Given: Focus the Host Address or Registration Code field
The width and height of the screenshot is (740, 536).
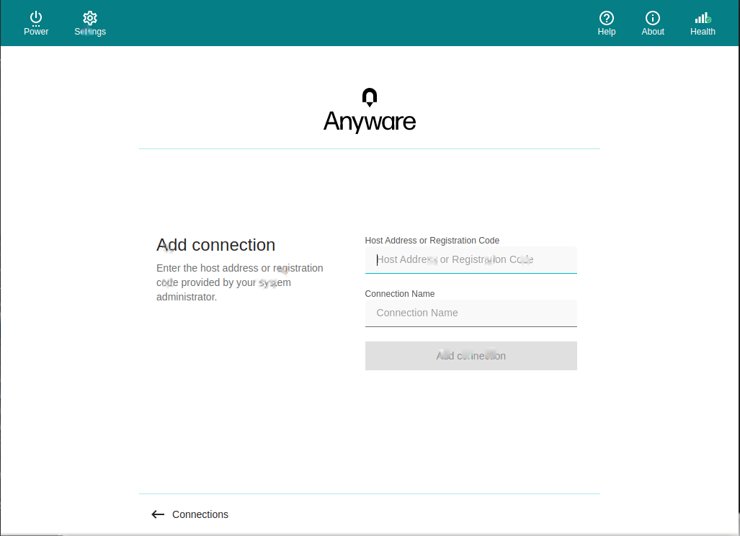Looking at the screenshot, I should (471, 260).
